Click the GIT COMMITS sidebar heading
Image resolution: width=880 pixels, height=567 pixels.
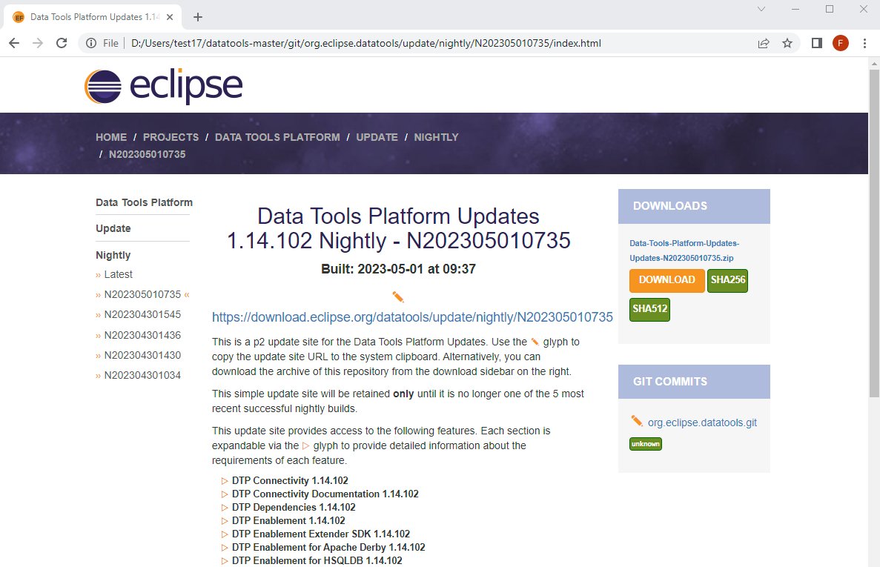click(670, 382)
